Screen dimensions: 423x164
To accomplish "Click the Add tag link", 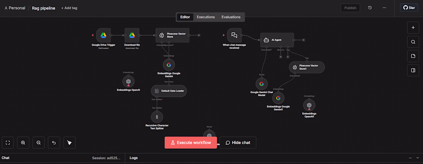I will click(69, 8).
